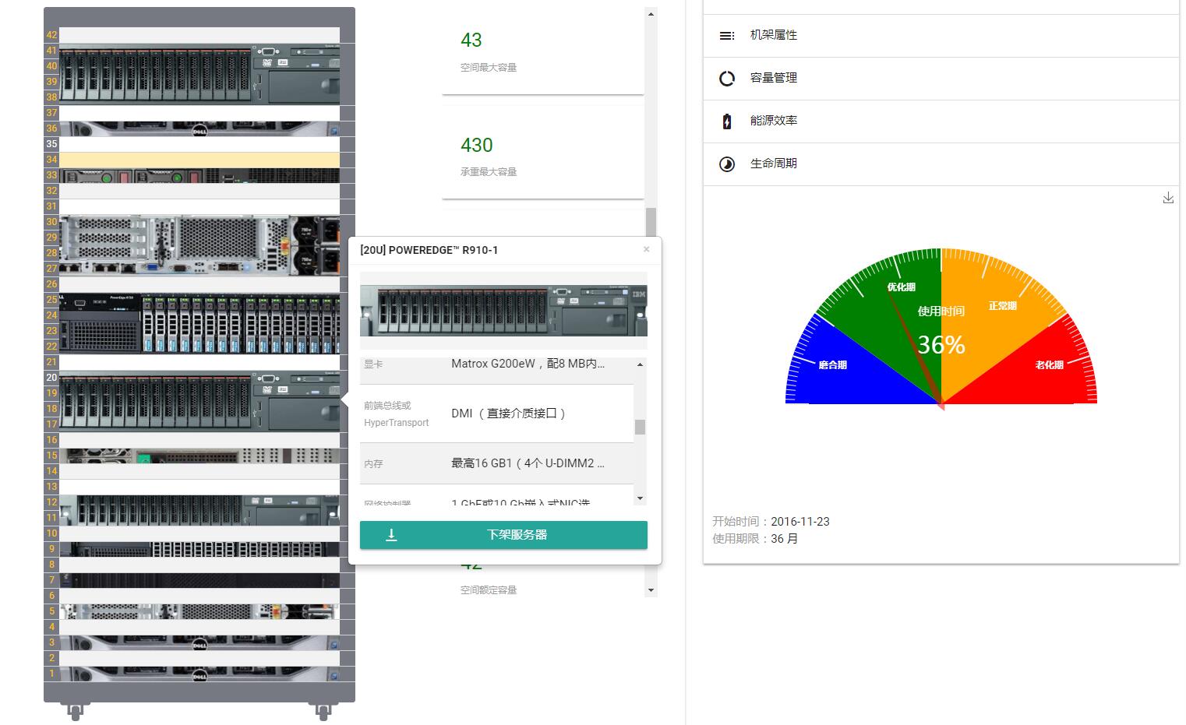
Task: Click the popup title POWEREDGE R910-1
Action: coord(429,250)
